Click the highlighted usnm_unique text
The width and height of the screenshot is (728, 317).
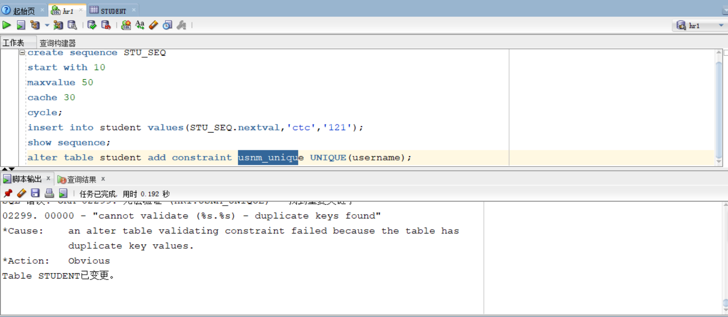coord(268,158)
